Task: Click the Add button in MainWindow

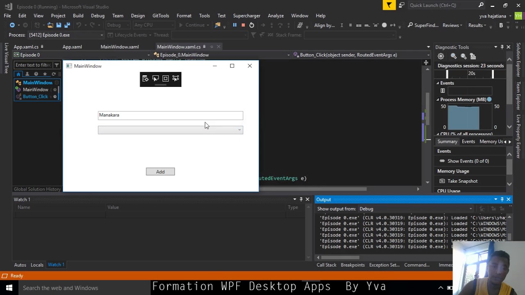Action: [x=160, y=172]
